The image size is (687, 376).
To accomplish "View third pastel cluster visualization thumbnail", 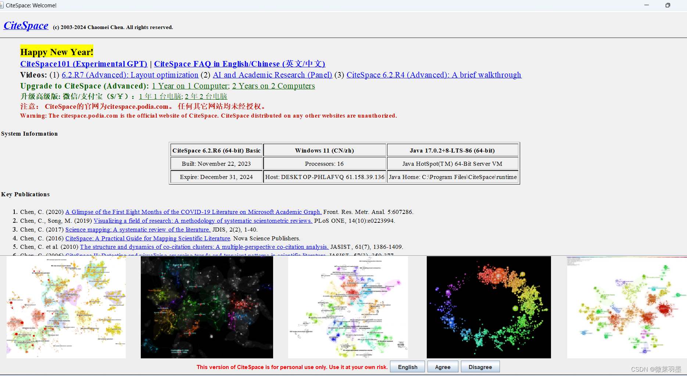I will pos(348,307).
